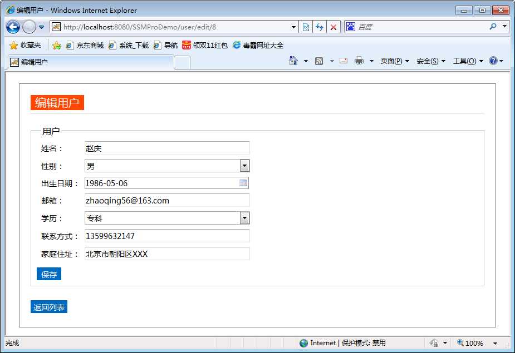Click the 保存 save button
The image size is (515, 353).
pyautogui.click(x=49, y=274)
